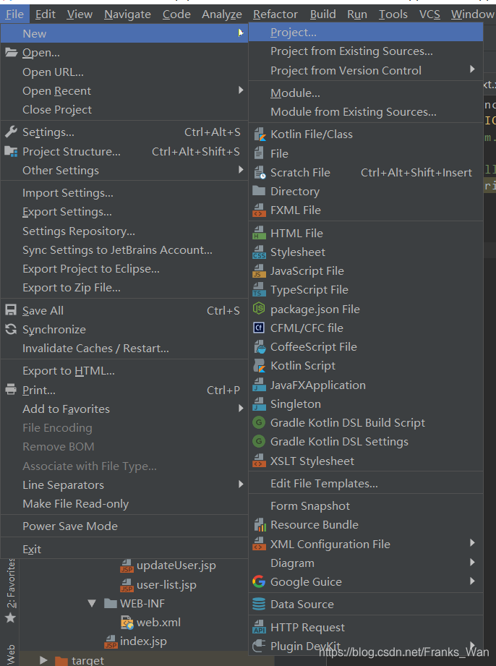Viewport: 496px width, 666px height.
Task: Click the CFML/CFC file icon
Action: tap(259, 328)
